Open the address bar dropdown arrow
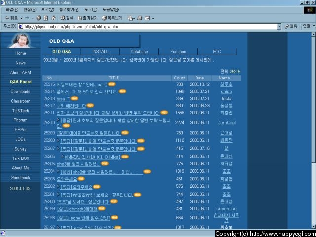 tap(279, 26)
